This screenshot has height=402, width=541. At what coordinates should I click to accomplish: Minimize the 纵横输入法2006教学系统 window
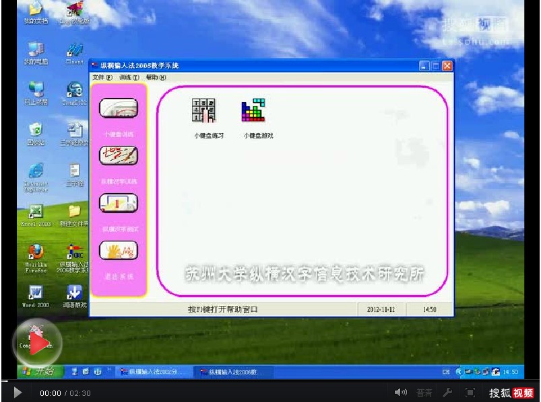(x=424, y=66)
